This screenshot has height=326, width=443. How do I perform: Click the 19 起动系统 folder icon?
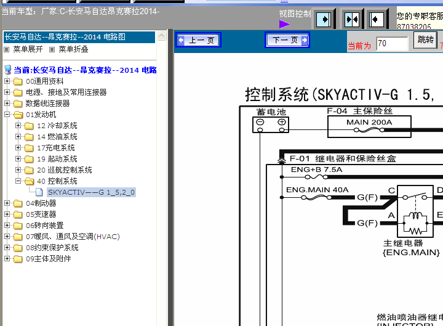29,159
